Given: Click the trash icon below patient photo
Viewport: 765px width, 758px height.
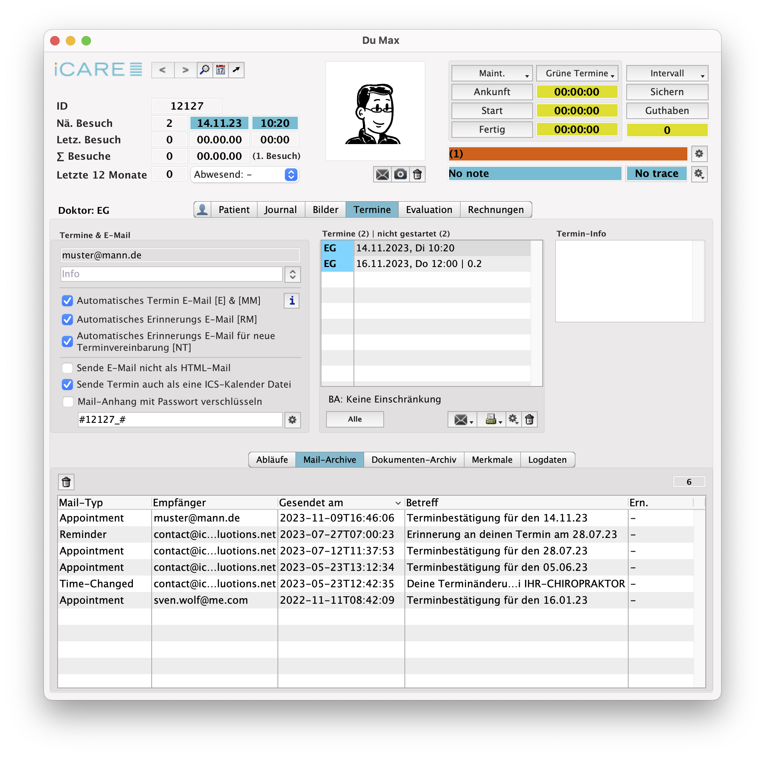Looking at the screenshot, I should [417, 175].
